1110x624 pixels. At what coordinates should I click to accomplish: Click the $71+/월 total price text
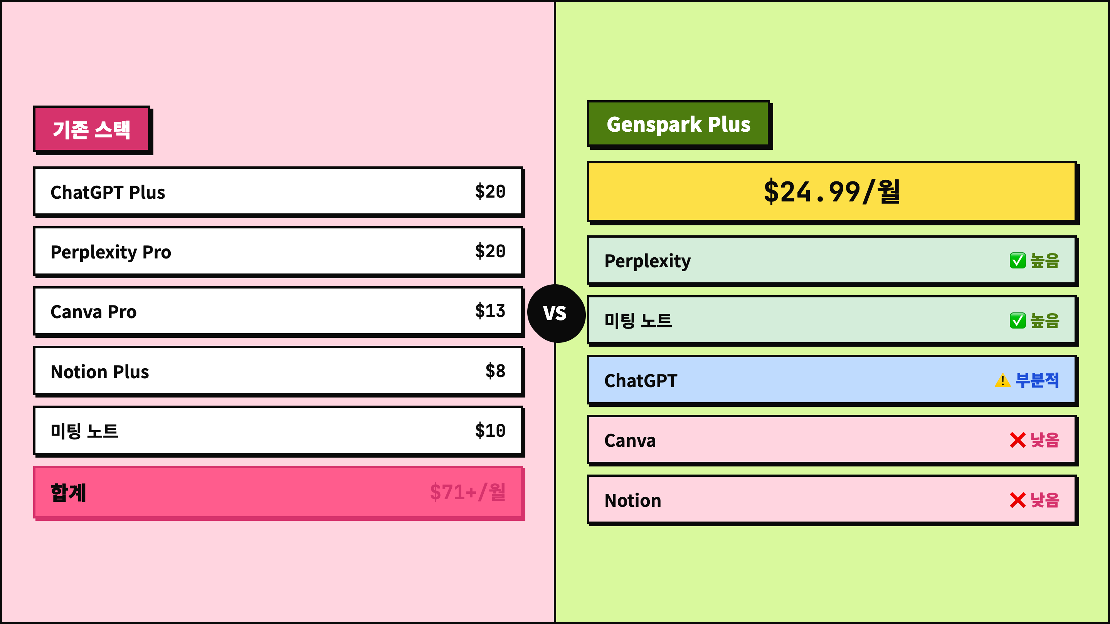click(468, 492)
